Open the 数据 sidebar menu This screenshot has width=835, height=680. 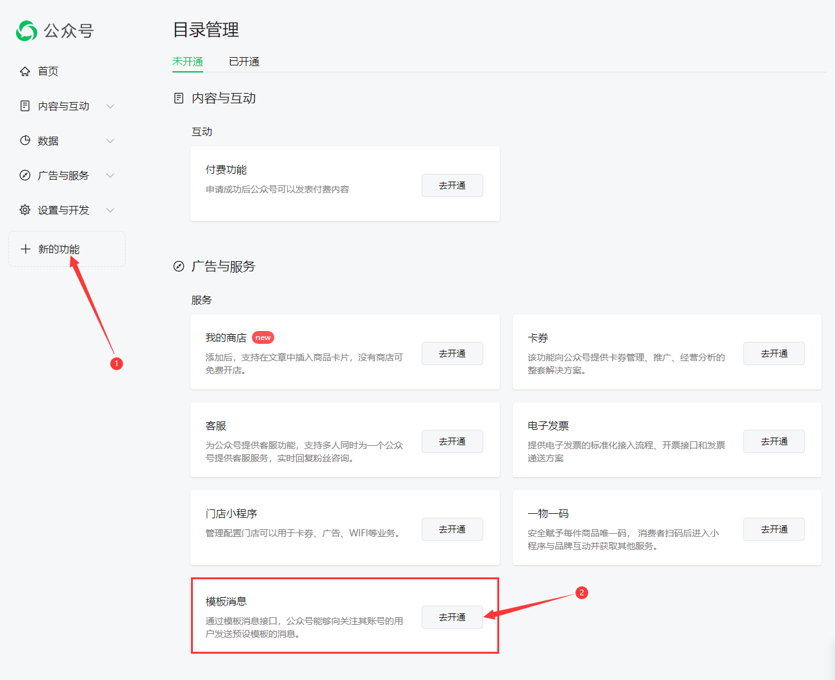pyautogui.click(x=67, y=140)
